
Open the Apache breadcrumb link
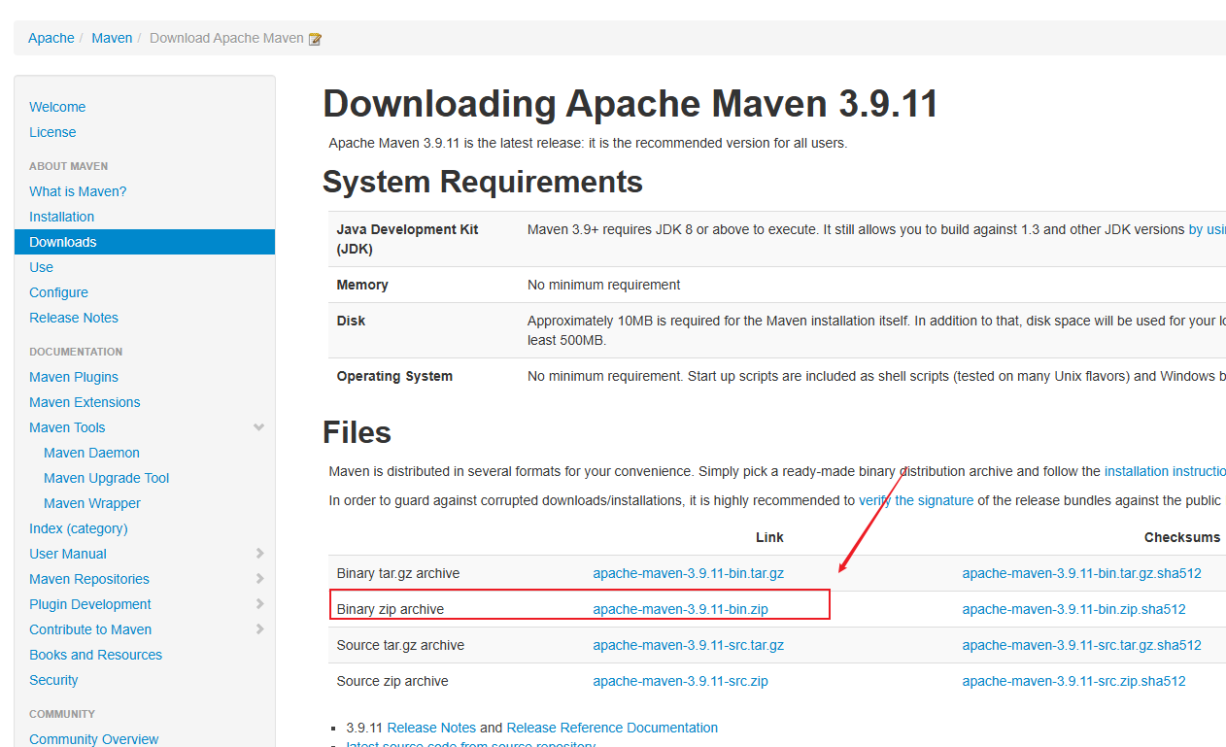(x=51, y=38)
